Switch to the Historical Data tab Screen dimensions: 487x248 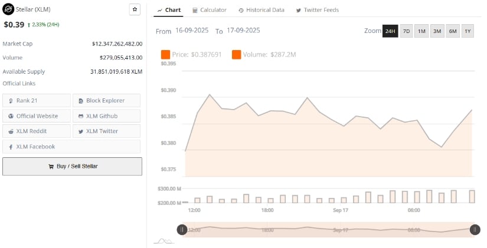click(x=262, y=10)
